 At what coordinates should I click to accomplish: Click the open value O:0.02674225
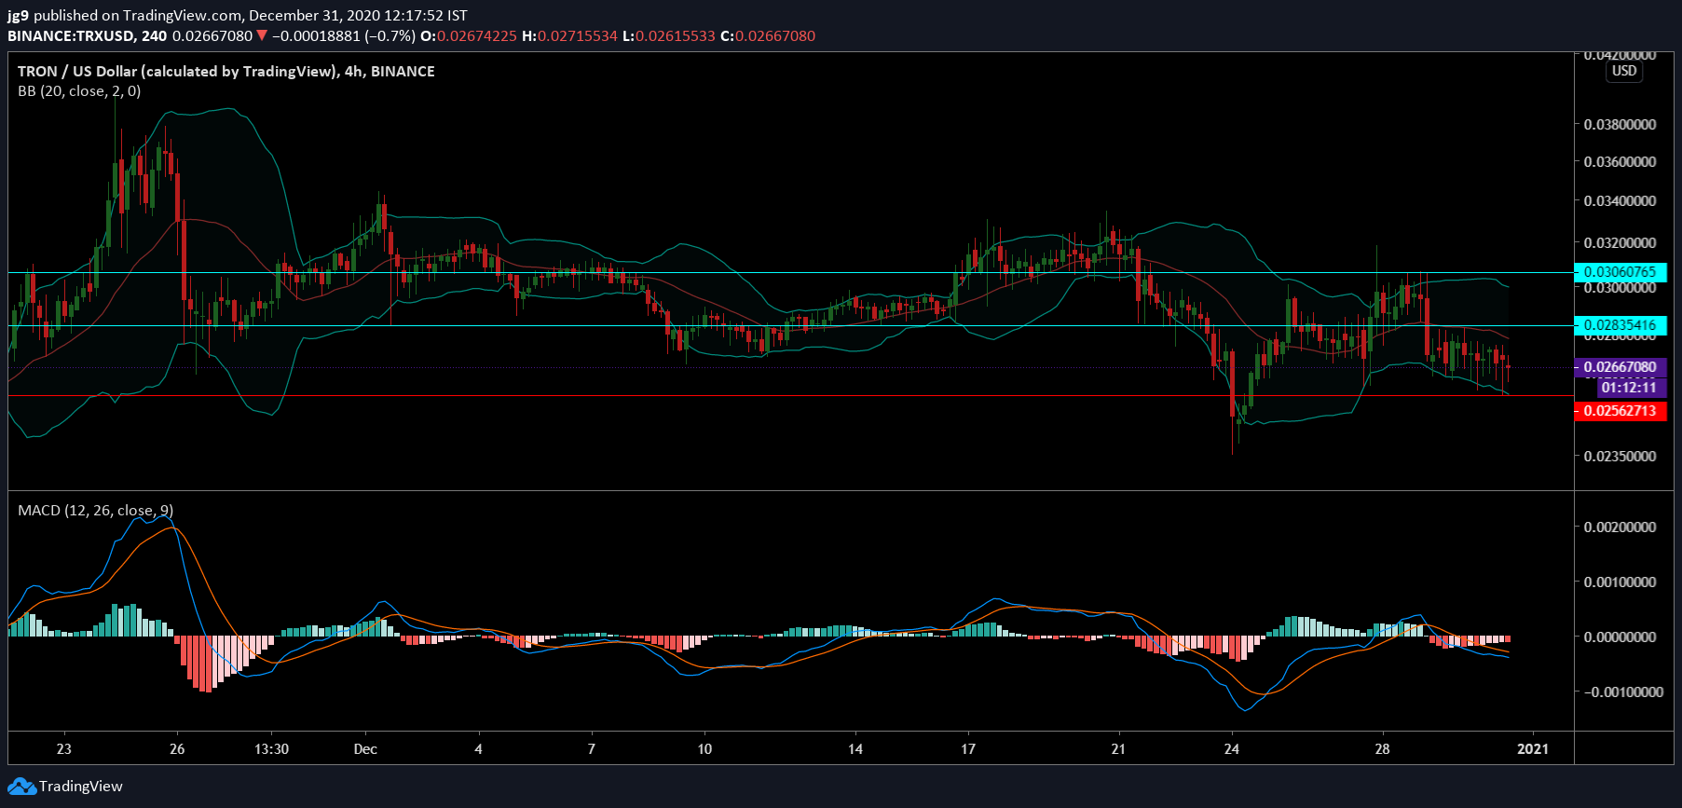[x=469, y=36]
